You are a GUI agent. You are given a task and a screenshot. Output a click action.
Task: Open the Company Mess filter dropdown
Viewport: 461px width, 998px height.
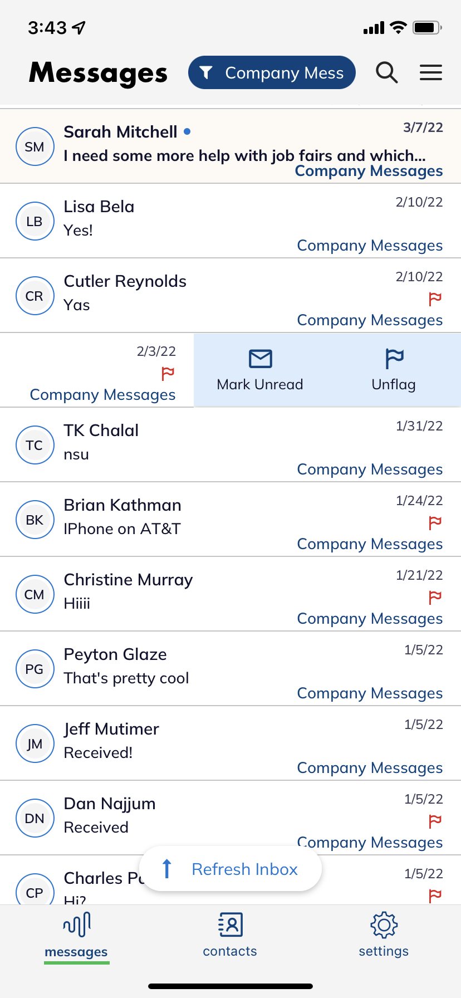click(x=272, y=73)
